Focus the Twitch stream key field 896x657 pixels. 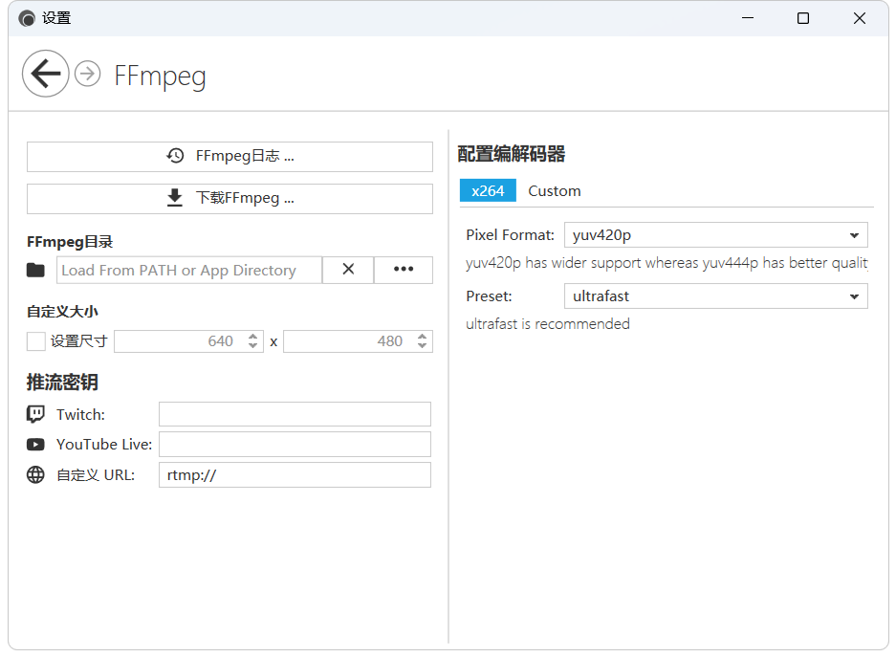coord(295,414)
